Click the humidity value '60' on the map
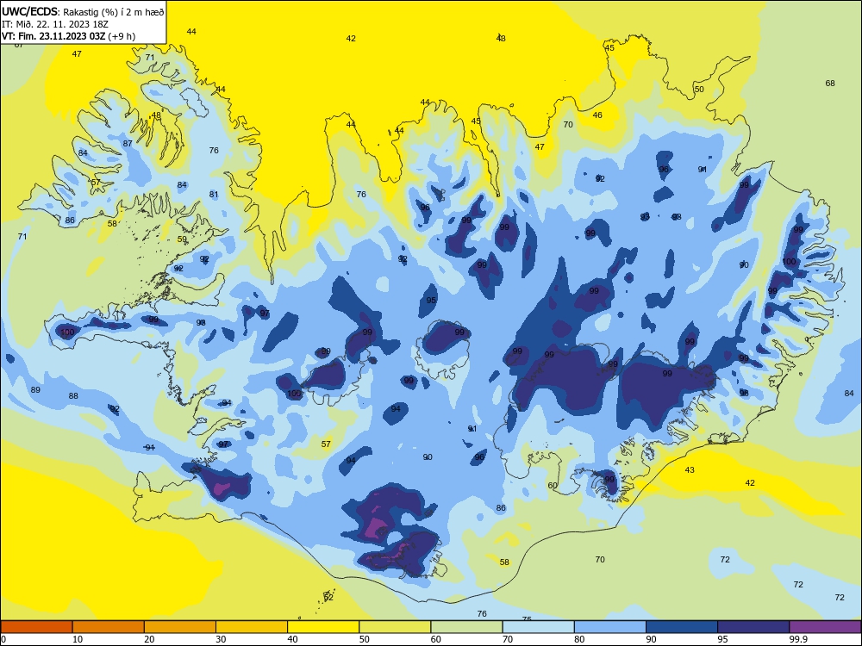Image resolution: width=862 pixels, height=646 pixels. click(x=553, y=485)
